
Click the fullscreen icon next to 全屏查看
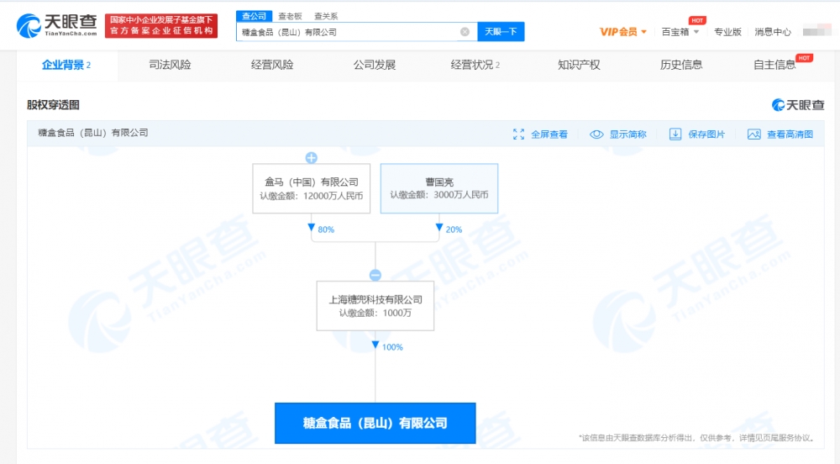point(518,134)
